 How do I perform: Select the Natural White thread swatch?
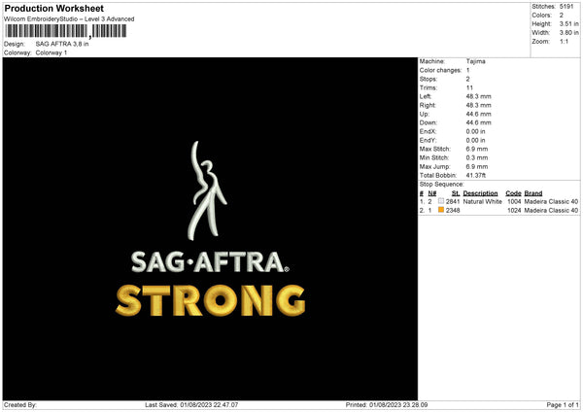(441, 200)
